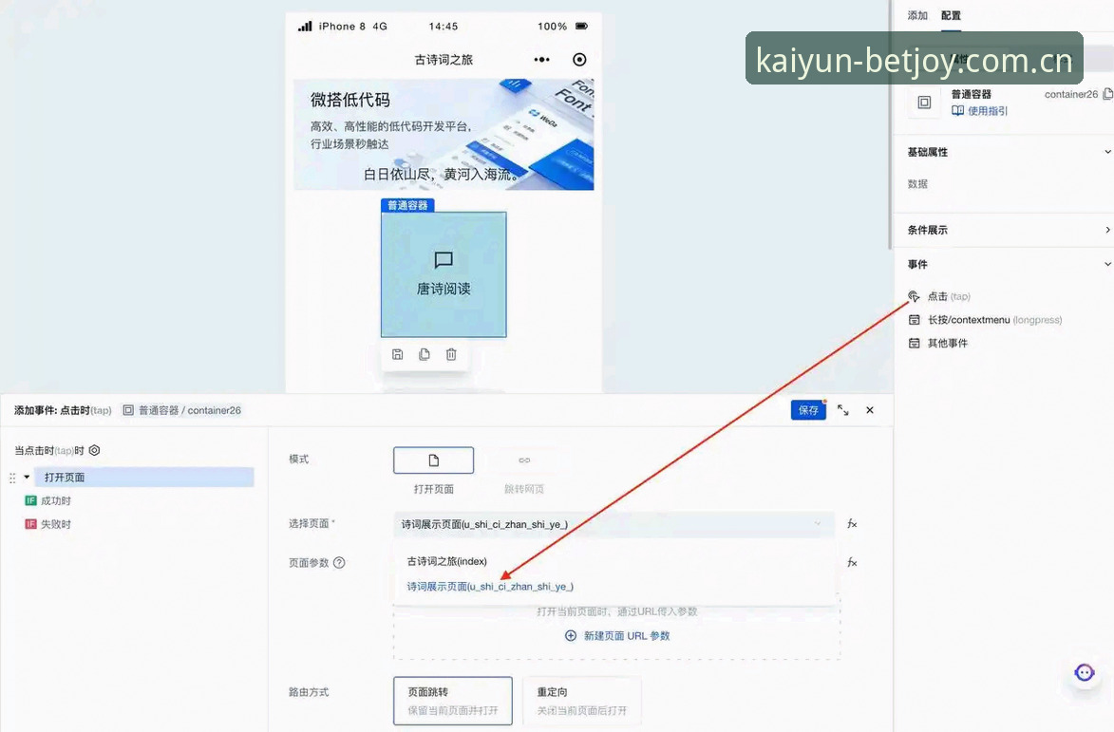Collapse the 事件 section

(1107, 264)
